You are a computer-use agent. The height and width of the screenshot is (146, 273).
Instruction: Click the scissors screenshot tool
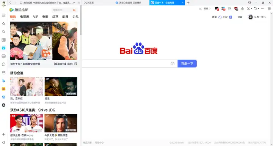point(248,8)
